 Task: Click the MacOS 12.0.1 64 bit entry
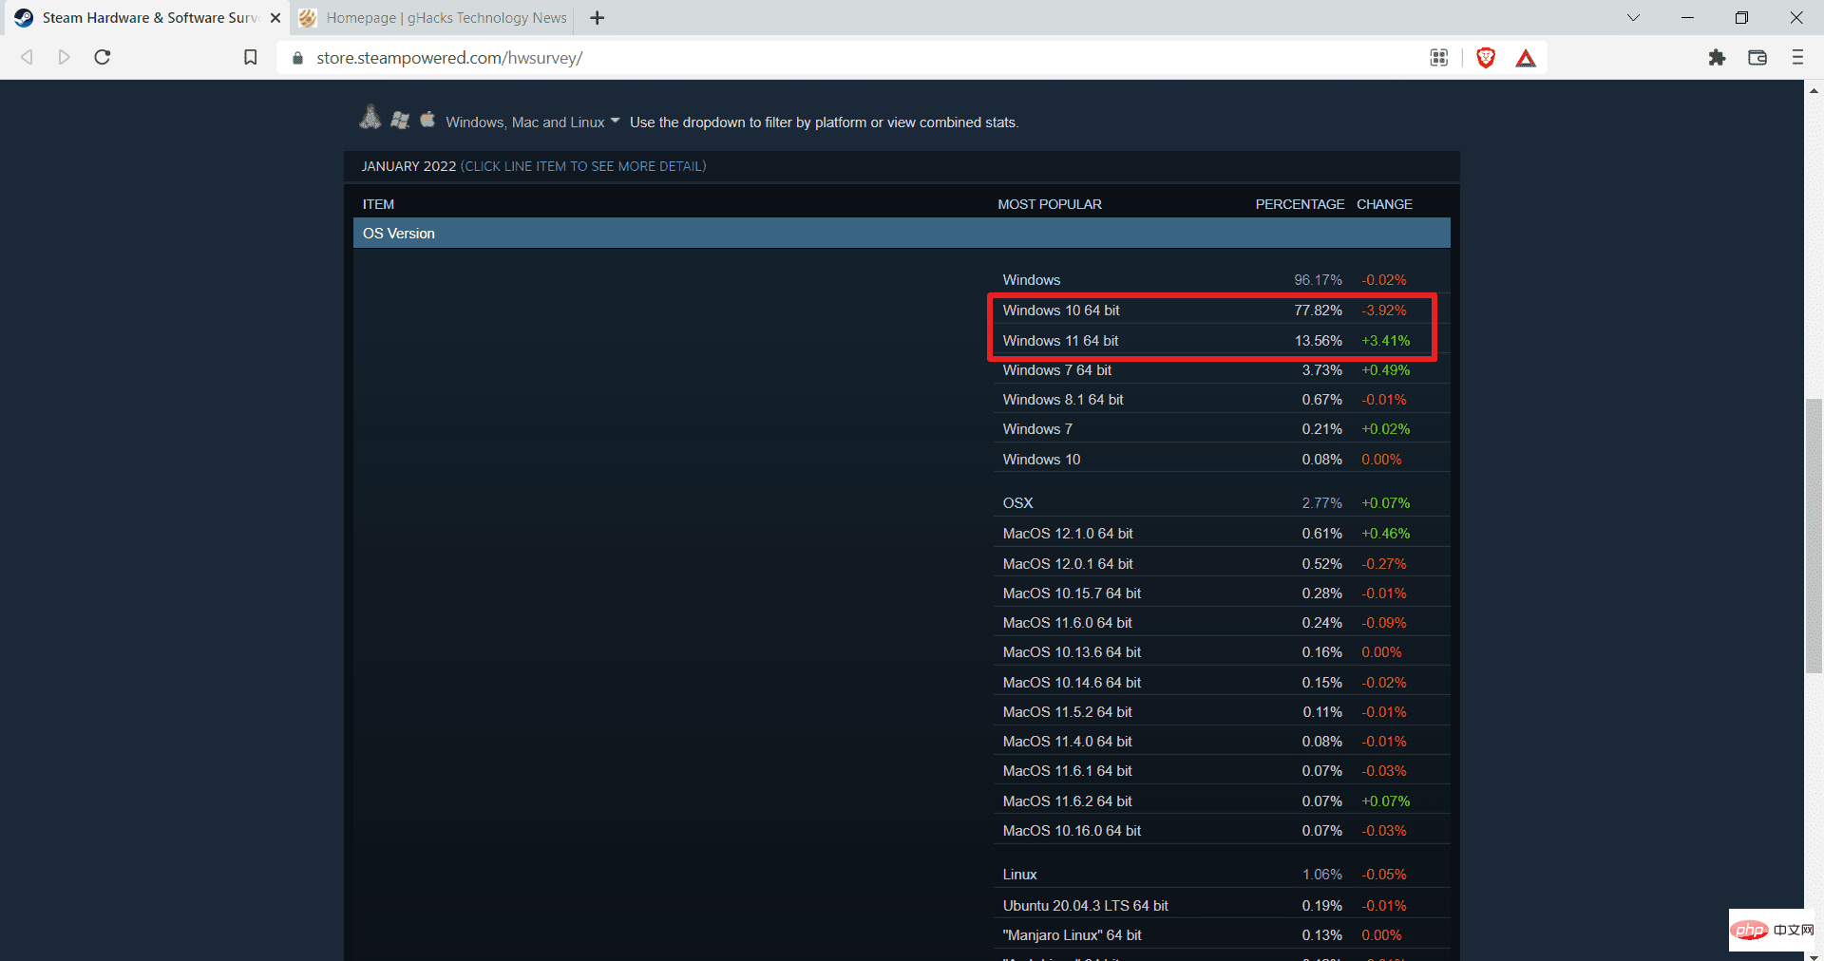pyautogui.click(x=1068, y=564)
